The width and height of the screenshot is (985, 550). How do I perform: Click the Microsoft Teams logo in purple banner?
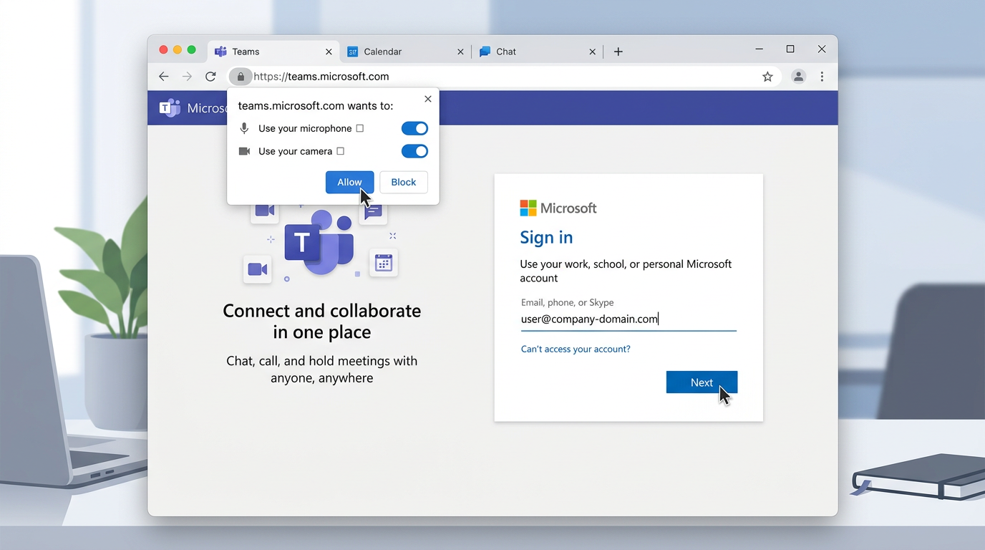coord(169,107)
